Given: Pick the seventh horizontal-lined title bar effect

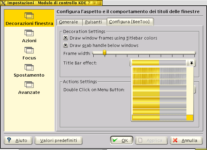Looking at the screenshot, I should (x=160, y=106).
